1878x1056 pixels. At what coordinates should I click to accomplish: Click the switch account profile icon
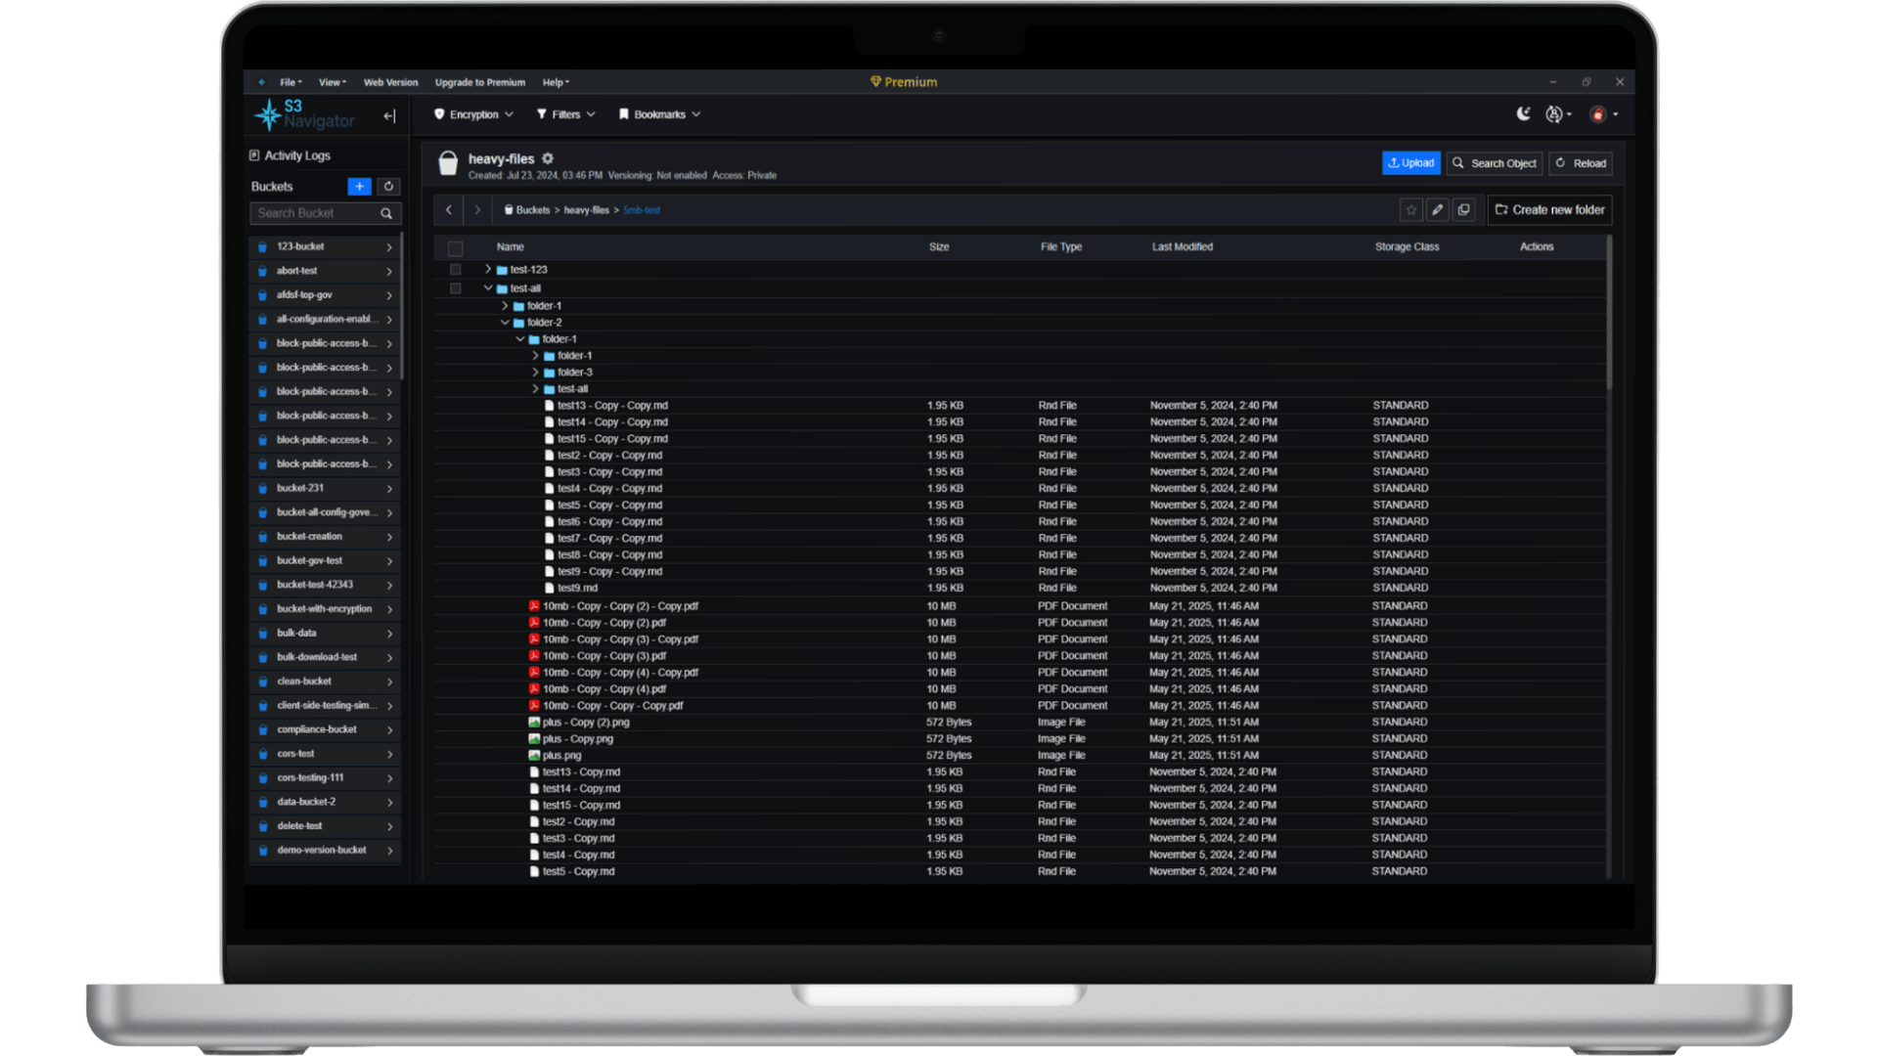pyautogui.click(x=1554, y=114)
